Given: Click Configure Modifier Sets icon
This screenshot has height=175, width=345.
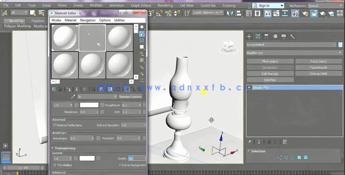Looking at the screenshot, I should (285, 142).
